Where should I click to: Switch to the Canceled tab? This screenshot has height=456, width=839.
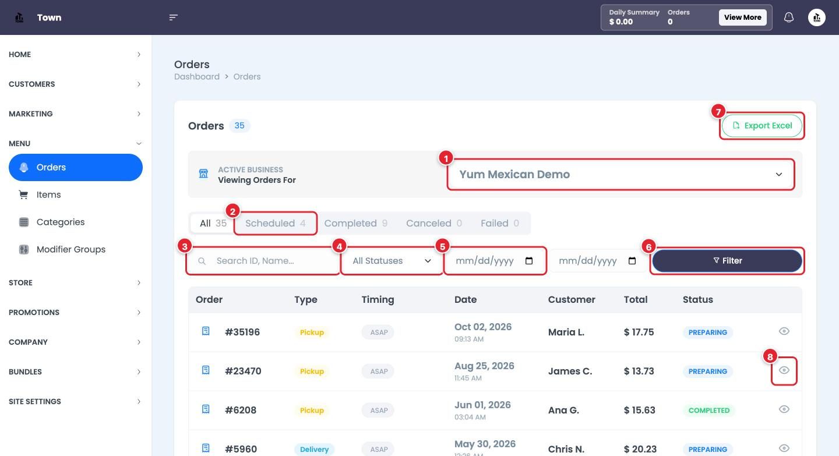pos(433,223)
